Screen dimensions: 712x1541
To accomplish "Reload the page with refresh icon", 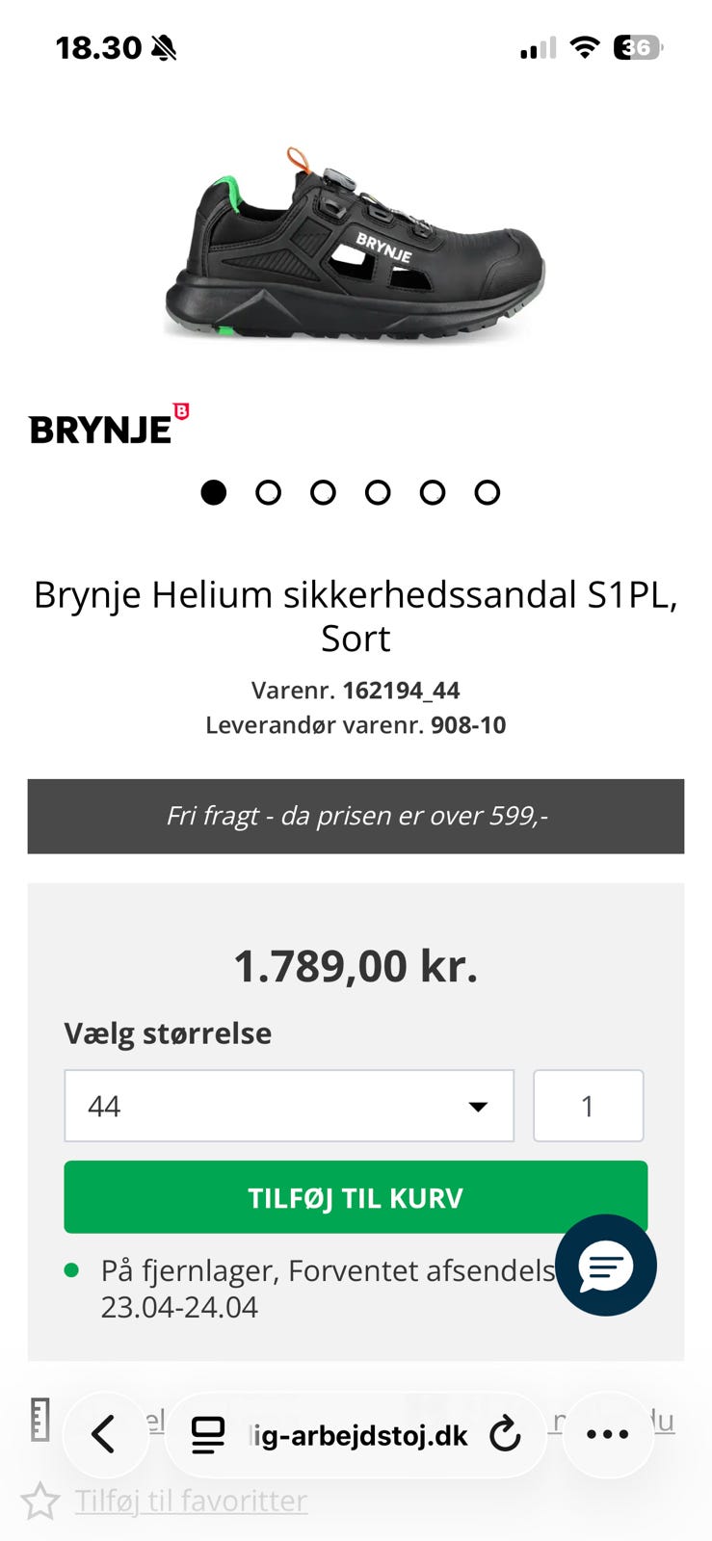I will point(505,1435).
